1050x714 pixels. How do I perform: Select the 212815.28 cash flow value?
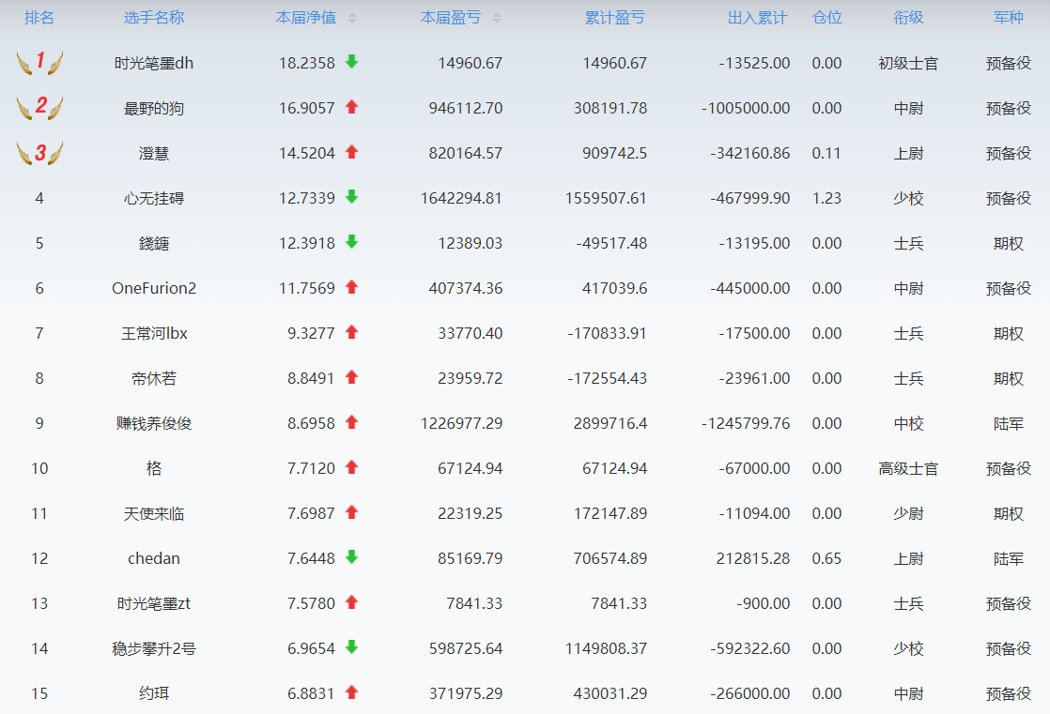752,558
